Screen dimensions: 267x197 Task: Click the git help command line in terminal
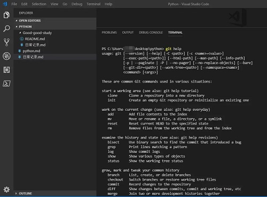(x=142, y=49)
